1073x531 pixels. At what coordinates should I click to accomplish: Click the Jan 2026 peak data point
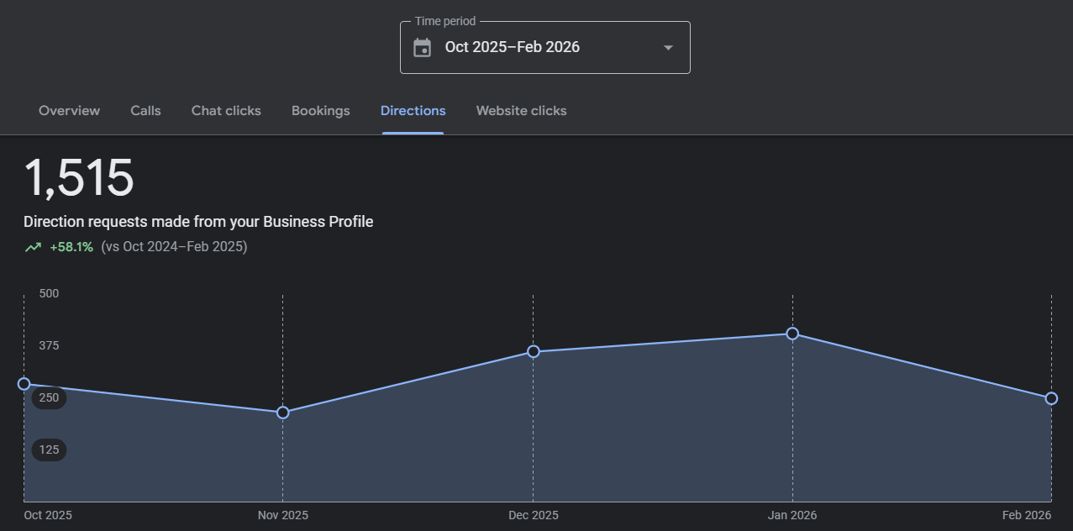click(x=792, y=334)
